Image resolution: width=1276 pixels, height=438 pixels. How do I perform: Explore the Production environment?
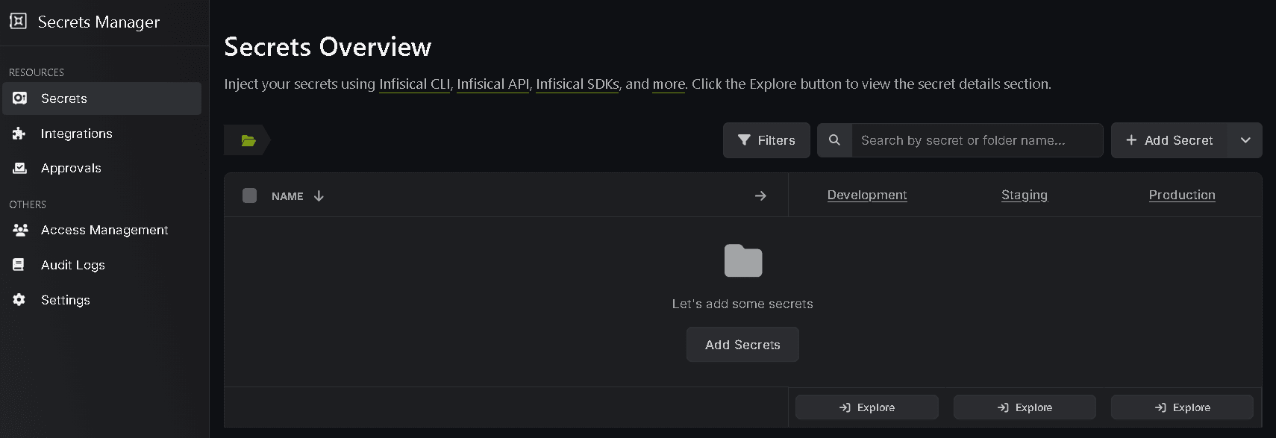pyautogui.click(x=1182, y=407)
